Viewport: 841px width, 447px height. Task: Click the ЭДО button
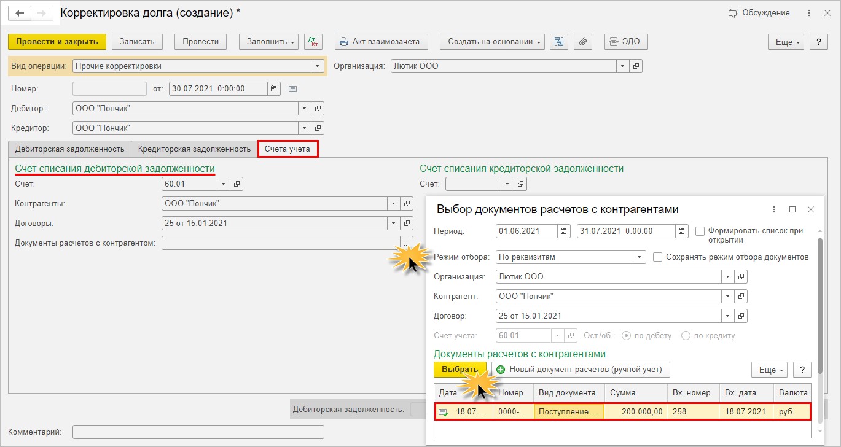click(x=625, y=42)
